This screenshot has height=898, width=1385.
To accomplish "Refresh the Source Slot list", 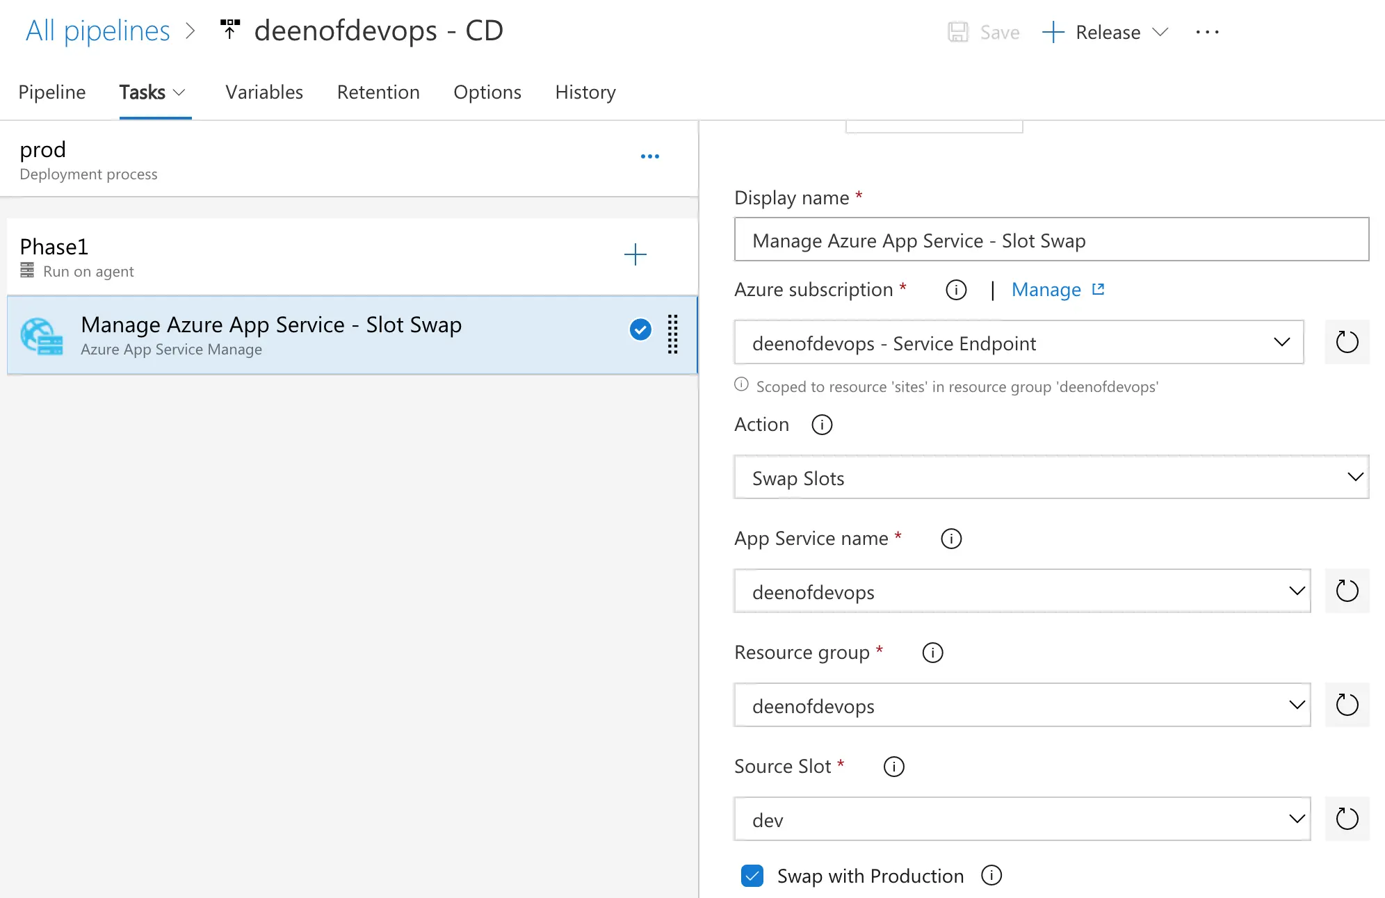I will [x=1347, y=819].
